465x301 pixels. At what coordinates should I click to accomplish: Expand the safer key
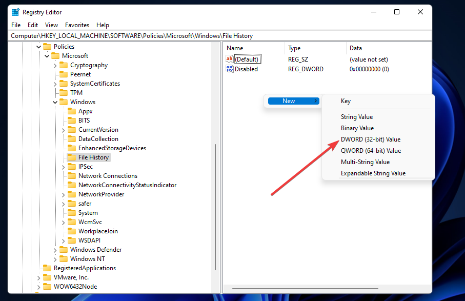(63, 204)
